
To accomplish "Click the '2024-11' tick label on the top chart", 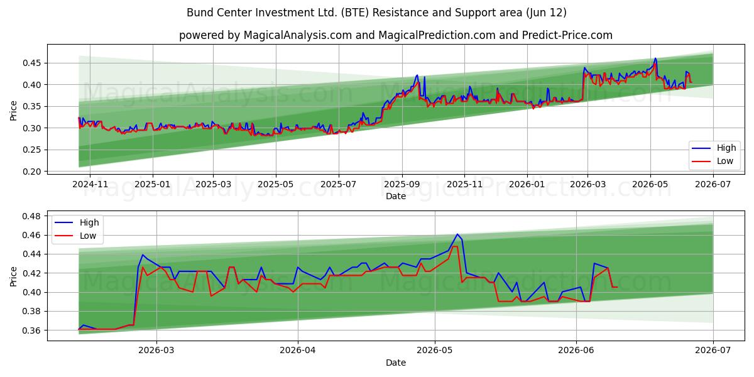I will 90,184.
